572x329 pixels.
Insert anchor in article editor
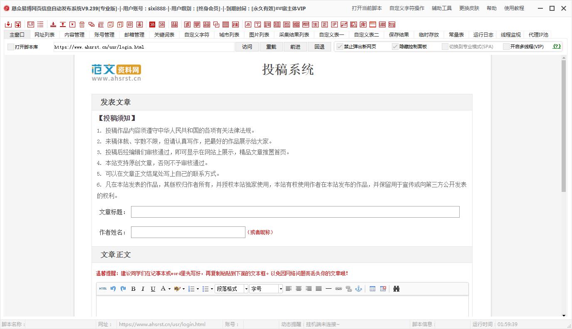pos(359,289)
